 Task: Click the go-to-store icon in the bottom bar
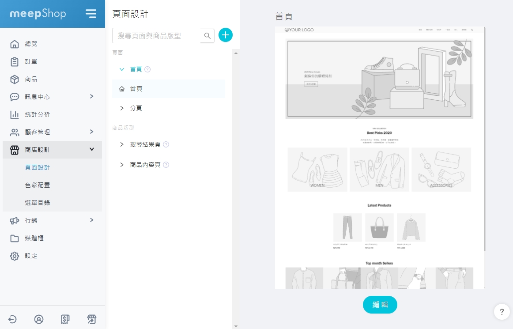tap(92, 319)
